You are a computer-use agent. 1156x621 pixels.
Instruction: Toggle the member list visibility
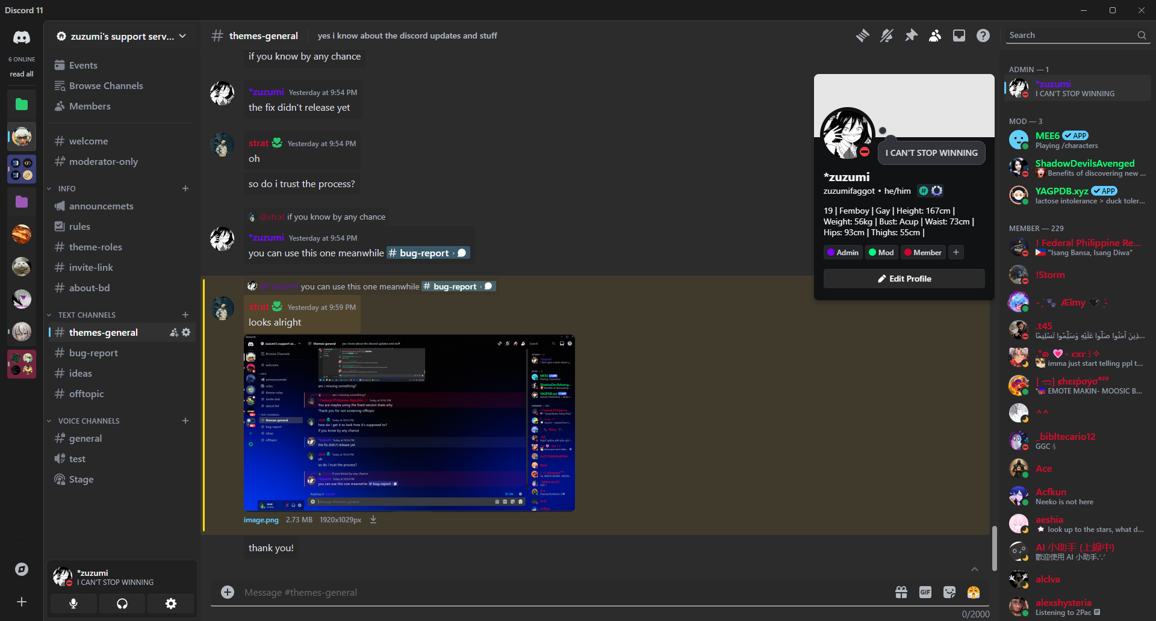pyautogui.click(x=935, y=36)
